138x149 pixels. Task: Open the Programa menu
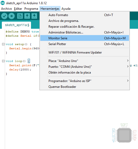click(31, 9)
